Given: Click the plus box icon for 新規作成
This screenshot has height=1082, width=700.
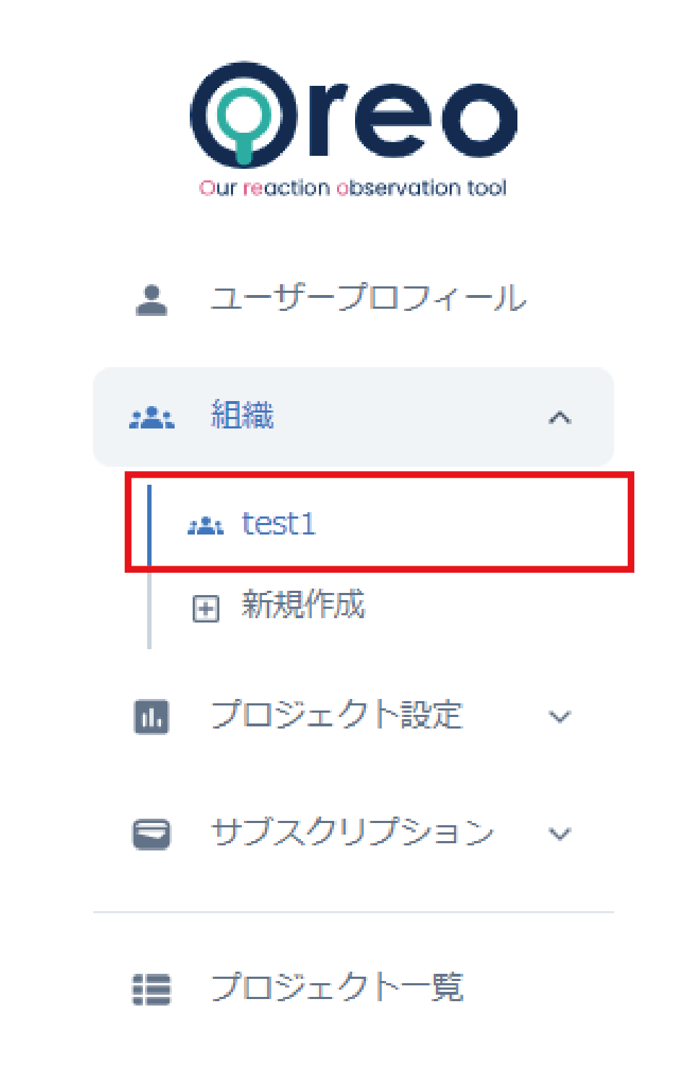Looking at the screenshot, I should pyautogui.click(x=206, y=608).
